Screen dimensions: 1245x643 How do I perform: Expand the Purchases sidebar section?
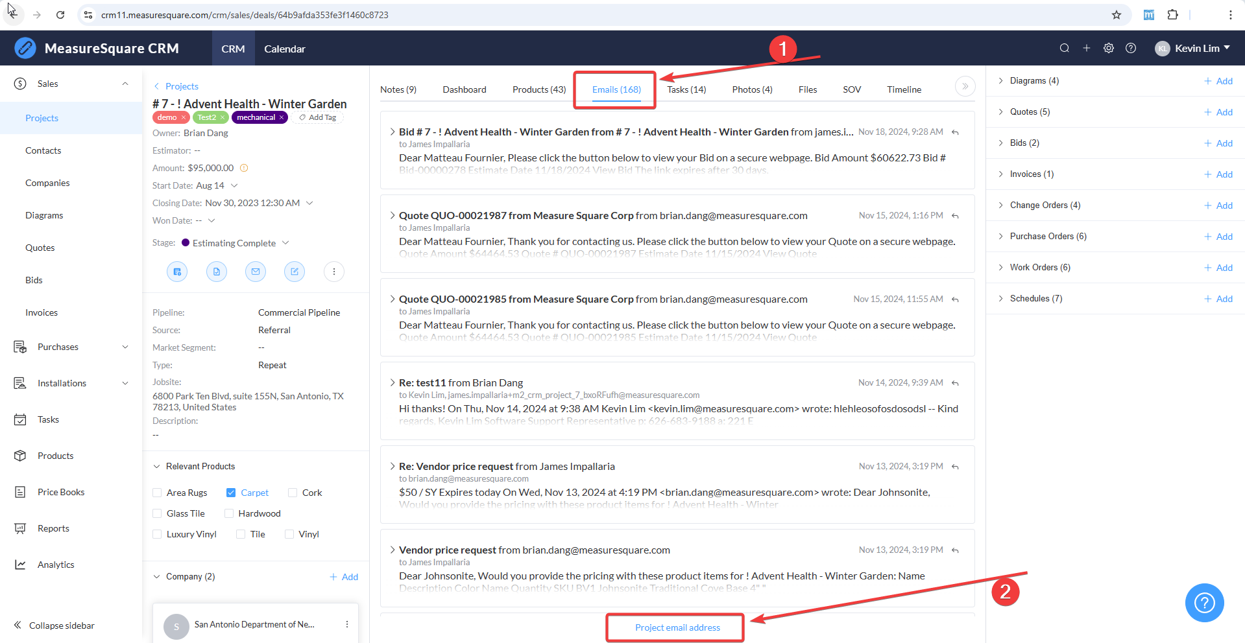(125, 347)
